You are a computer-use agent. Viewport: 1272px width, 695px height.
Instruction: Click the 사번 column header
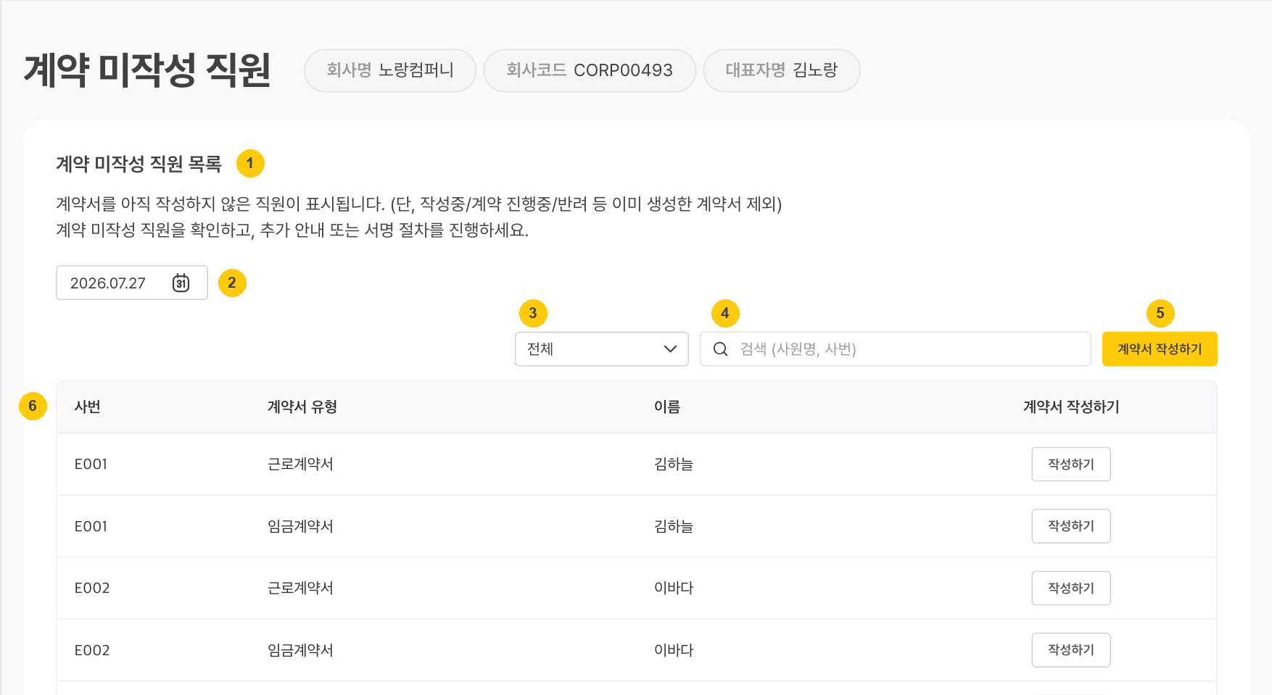tap(88, 407)
